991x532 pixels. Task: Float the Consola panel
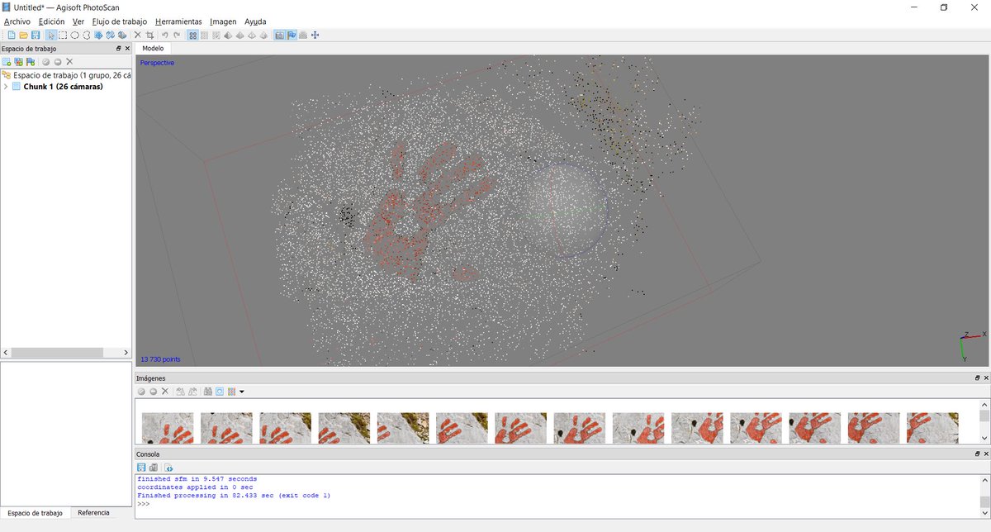click(977, 454)
